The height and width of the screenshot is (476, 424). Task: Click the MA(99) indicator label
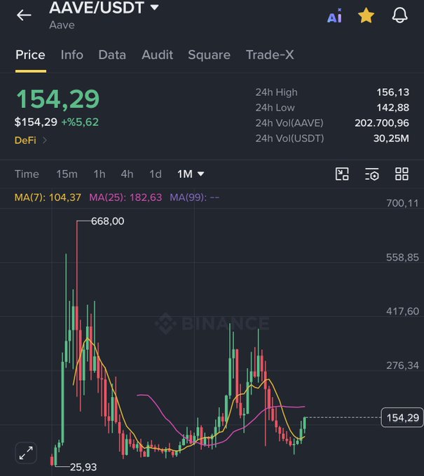(195, 197)
